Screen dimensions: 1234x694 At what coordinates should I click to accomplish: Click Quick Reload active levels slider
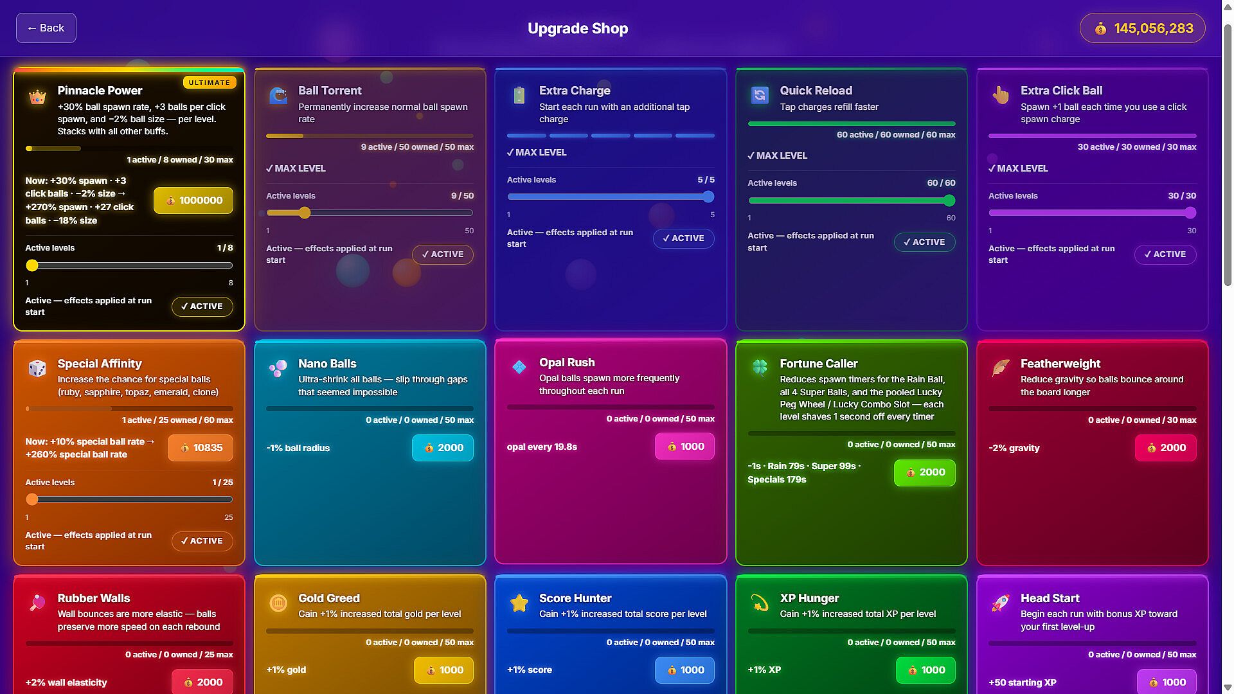coord(852,200)
